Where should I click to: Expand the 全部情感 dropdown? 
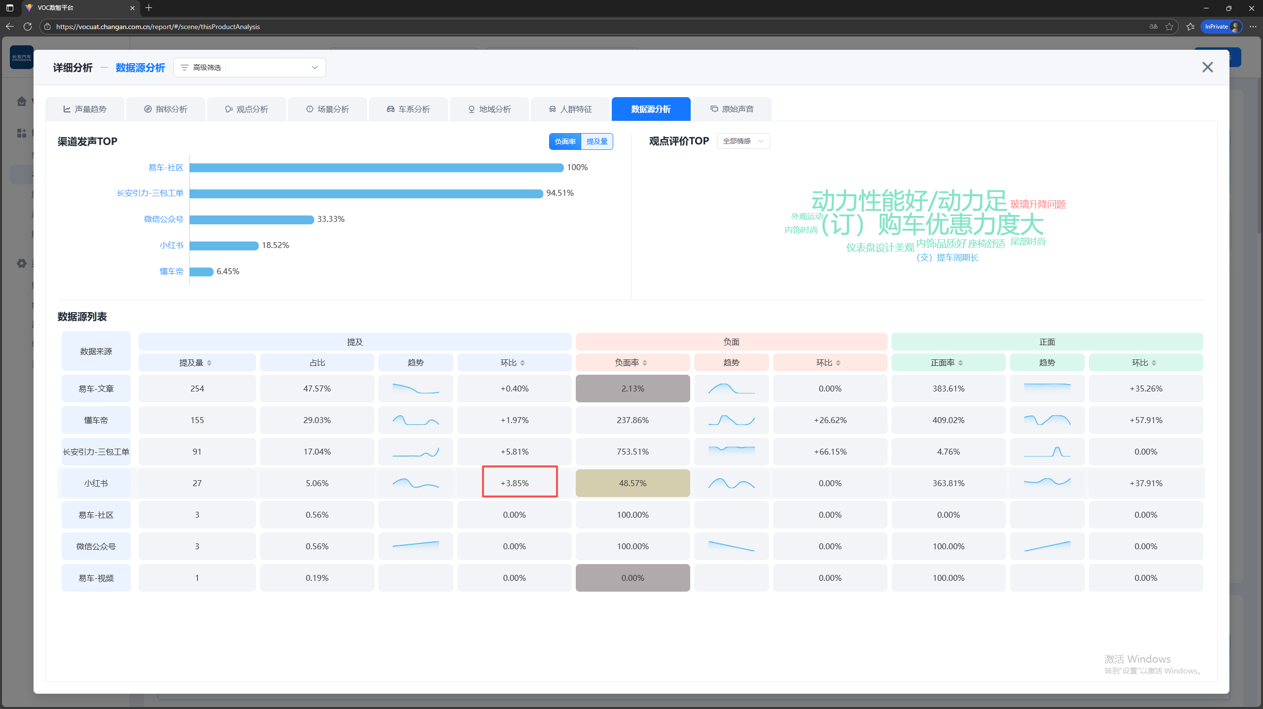tap(743, 142)
